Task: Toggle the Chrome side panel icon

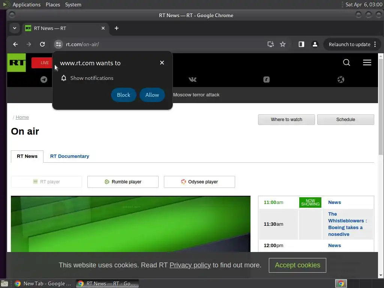Action: [301, 44]
